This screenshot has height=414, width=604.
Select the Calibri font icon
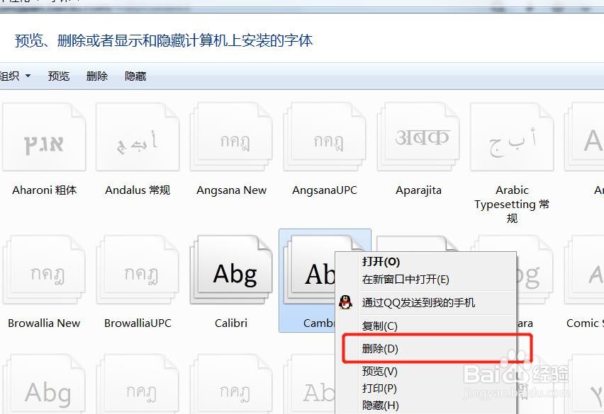(x=231, y=270)
